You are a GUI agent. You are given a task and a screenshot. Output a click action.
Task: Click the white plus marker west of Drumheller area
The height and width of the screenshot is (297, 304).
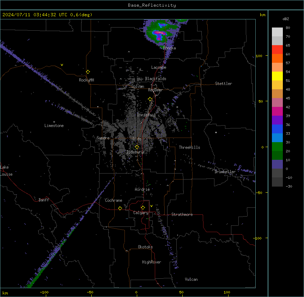pos(216,132)
